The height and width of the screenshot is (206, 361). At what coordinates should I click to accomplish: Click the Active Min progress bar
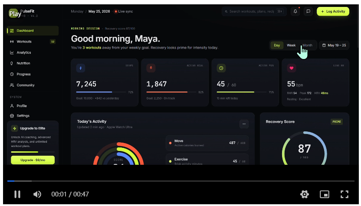[242, 92]
